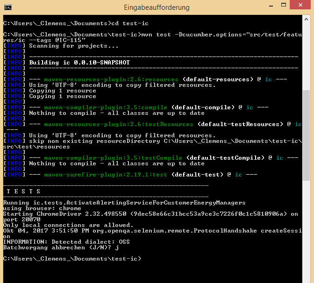Click the Eingabeaufforderung title text
Screen dimensions: 314x283
pos(157,7)
